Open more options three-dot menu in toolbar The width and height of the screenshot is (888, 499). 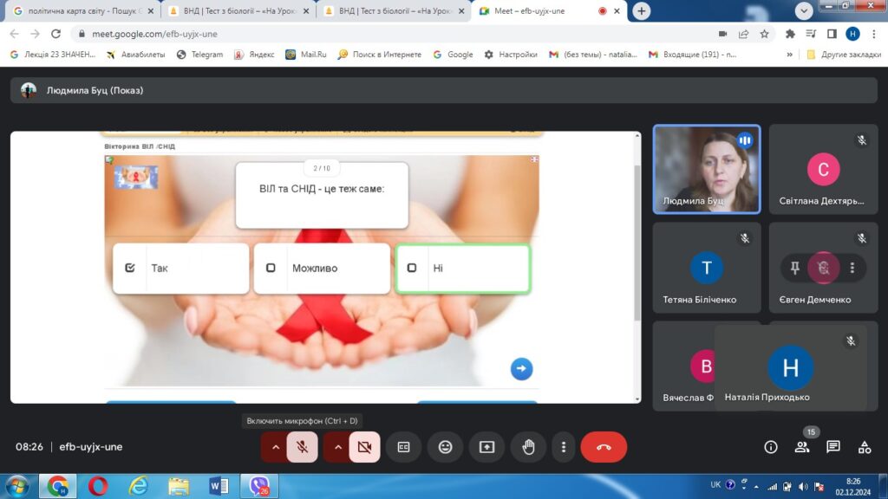point(564,447)
